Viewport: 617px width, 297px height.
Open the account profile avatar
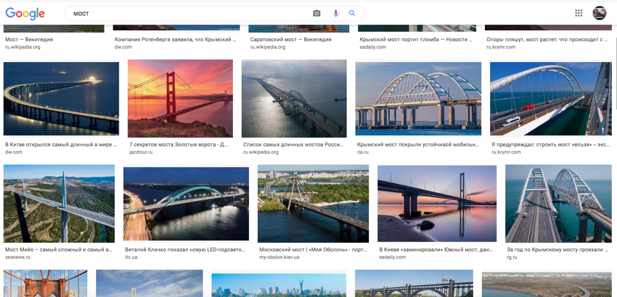[600, 13]
